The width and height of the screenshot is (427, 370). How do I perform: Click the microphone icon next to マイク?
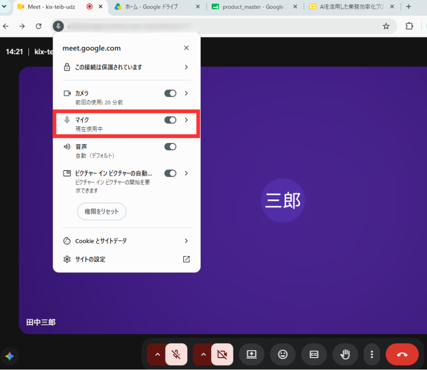pos(67,120)
